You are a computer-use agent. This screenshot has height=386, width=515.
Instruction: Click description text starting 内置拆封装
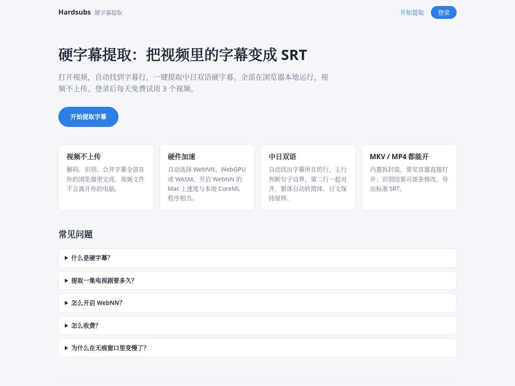click(x=409, y=179)
